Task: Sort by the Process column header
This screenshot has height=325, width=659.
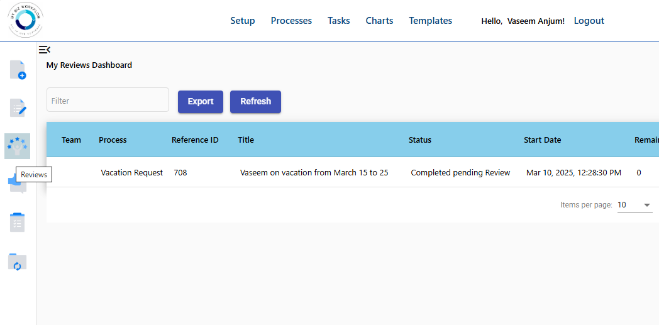Action: pos(113,140)
